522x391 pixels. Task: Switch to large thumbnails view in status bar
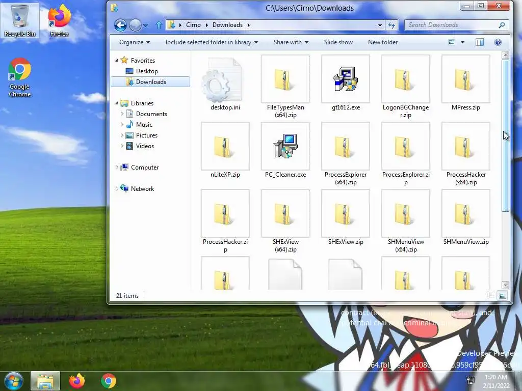click(x=502, y=295)
